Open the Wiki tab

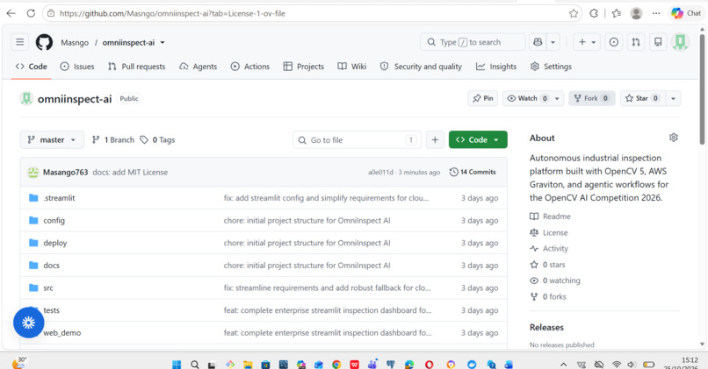point(352,67)
